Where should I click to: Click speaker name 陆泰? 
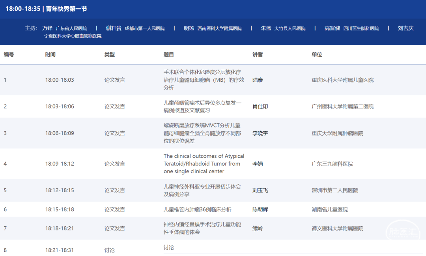258,80
